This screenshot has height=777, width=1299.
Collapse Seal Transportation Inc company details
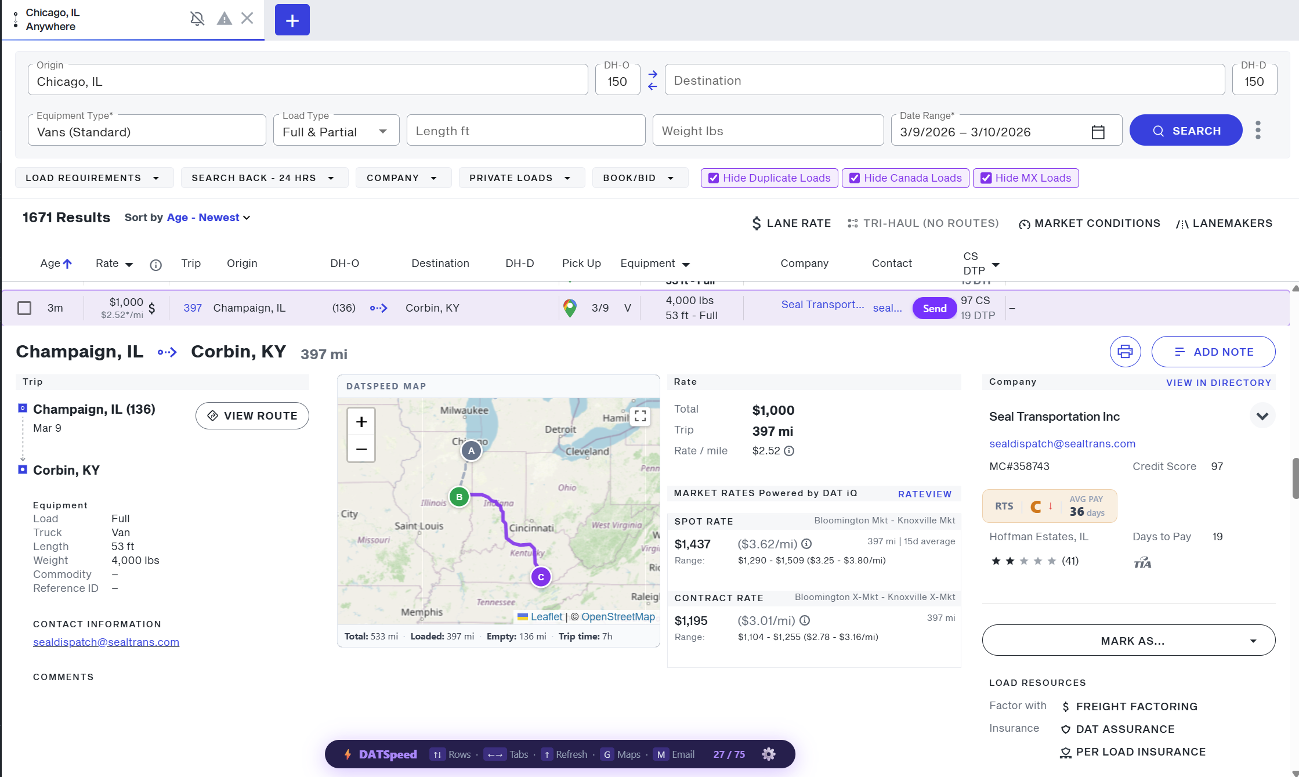[1262, 415]
